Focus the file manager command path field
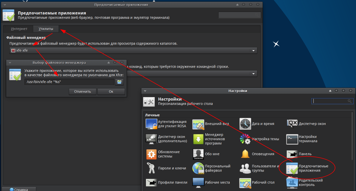Screen dimensions: 356x191 [x=69, y=82]
